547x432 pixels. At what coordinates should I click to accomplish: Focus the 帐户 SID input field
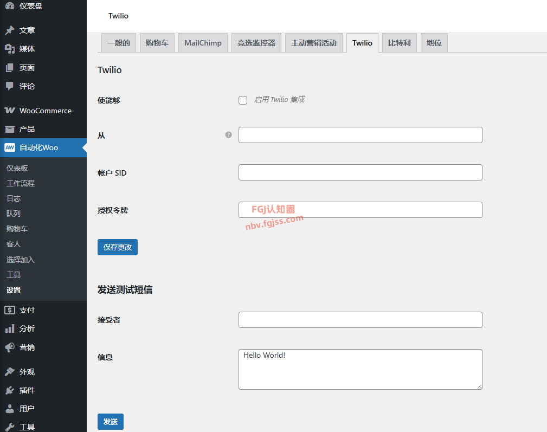[361, 172]
